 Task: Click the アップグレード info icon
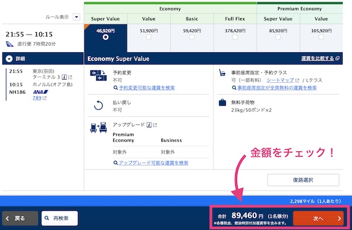click(149, 124)
